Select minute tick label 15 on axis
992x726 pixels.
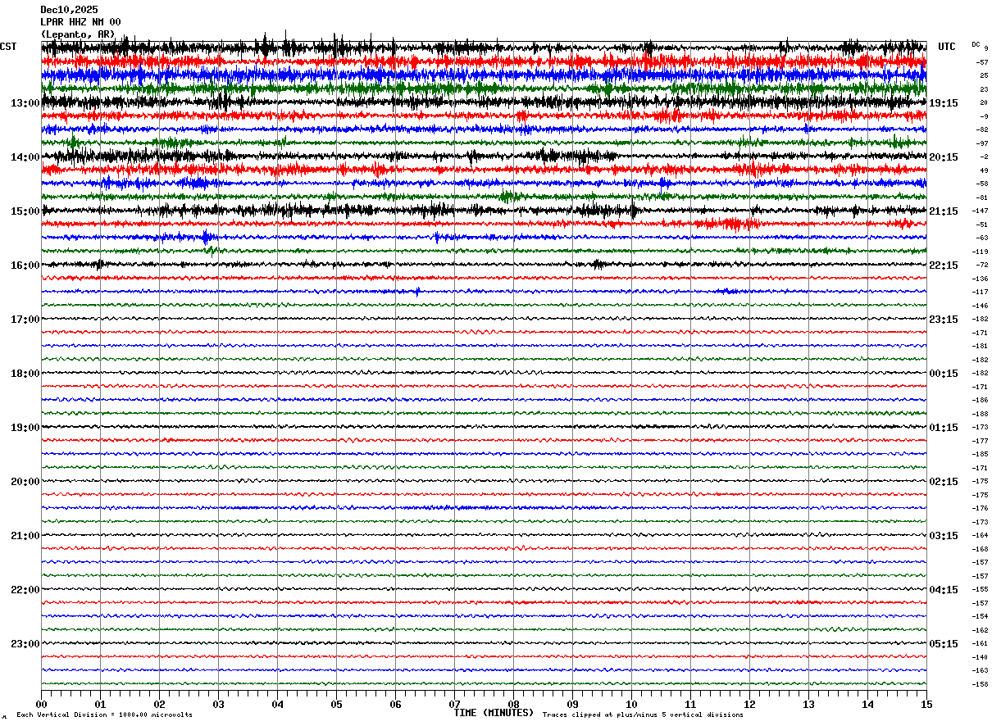(x=926, y=704)
